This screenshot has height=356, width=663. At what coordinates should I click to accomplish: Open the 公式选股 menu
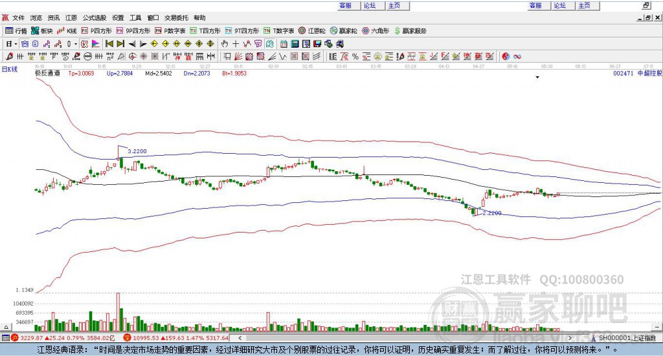tap(95, 17)
